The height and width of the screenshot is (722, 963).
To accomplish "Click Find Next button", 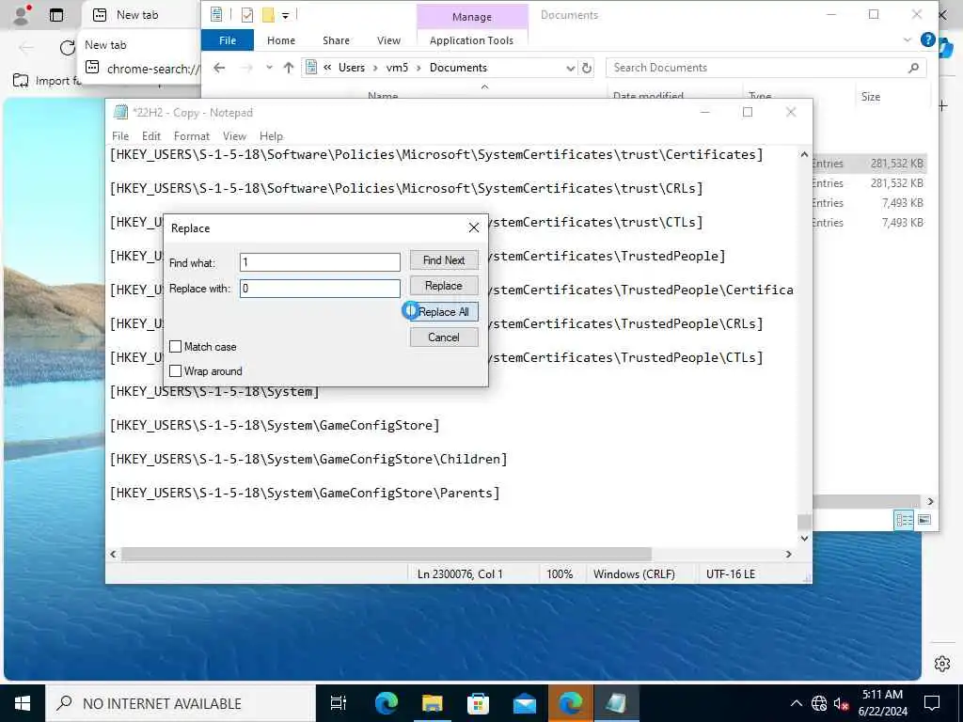I will point(444,260).
